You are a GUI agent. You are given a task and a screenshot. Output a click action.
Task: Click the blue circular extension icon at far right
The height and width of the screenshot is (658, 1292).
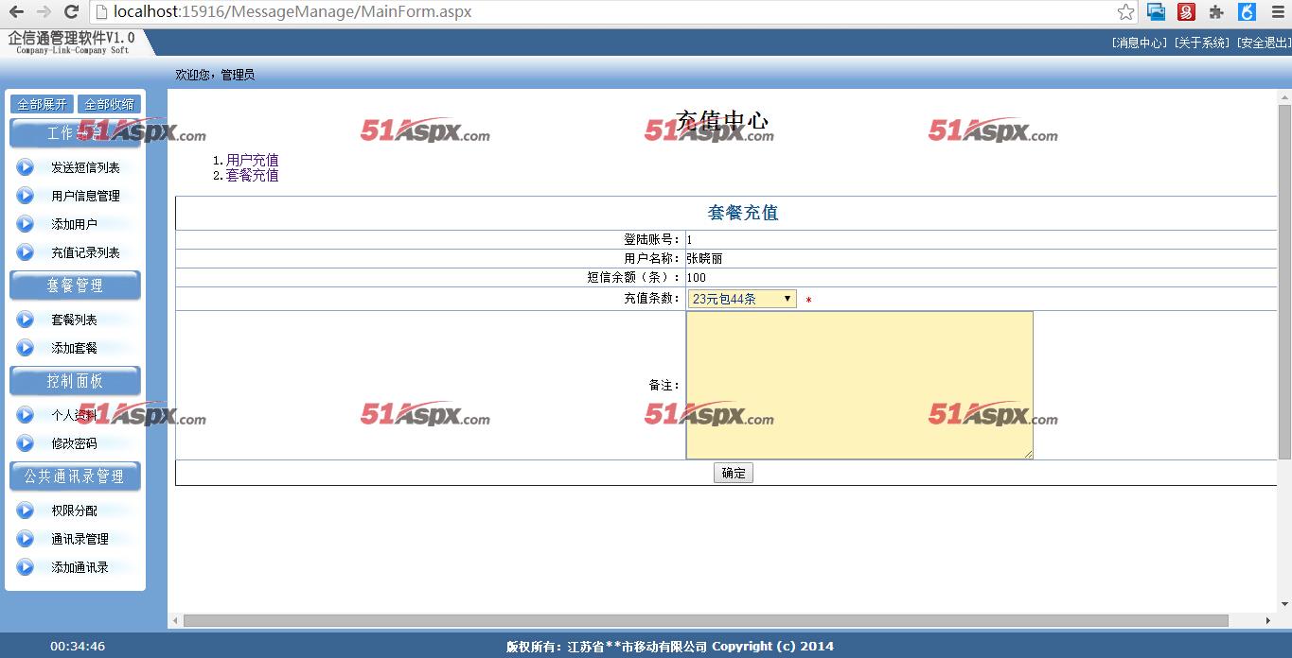pos(1248,12)
